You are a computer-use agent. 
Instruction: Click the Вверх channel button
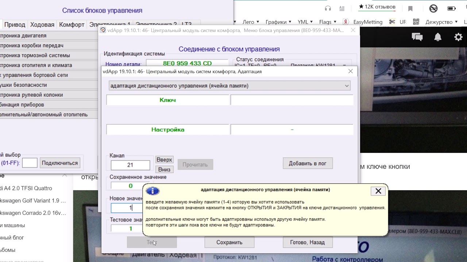[x=164, y=160]
